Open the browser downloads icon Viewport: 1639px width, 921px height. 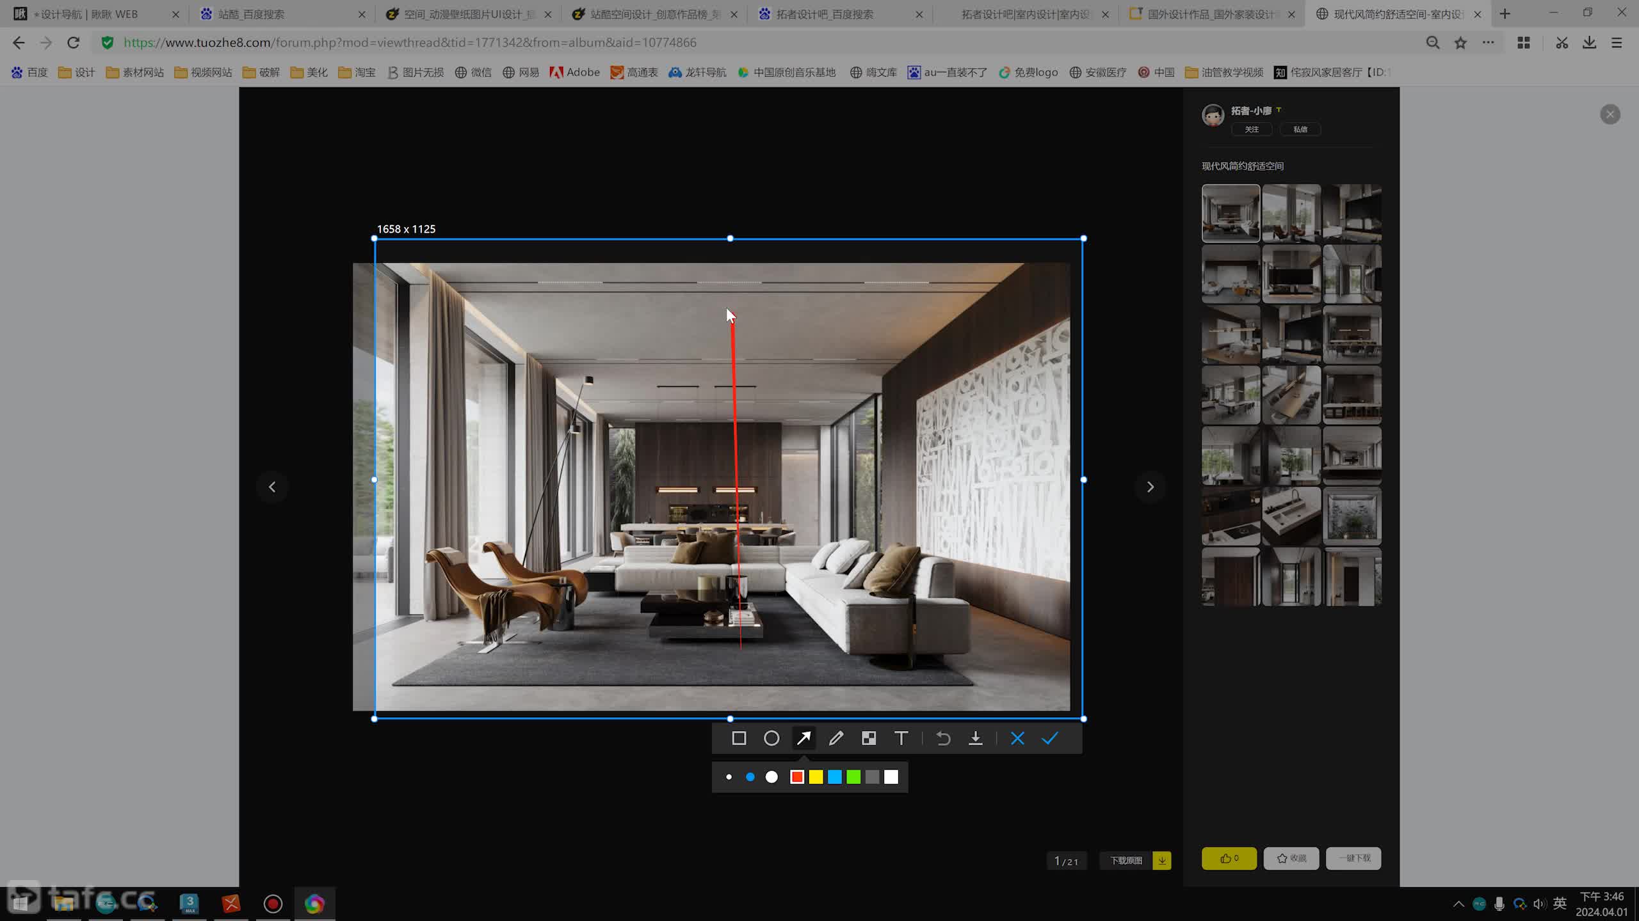[1589, 43]
